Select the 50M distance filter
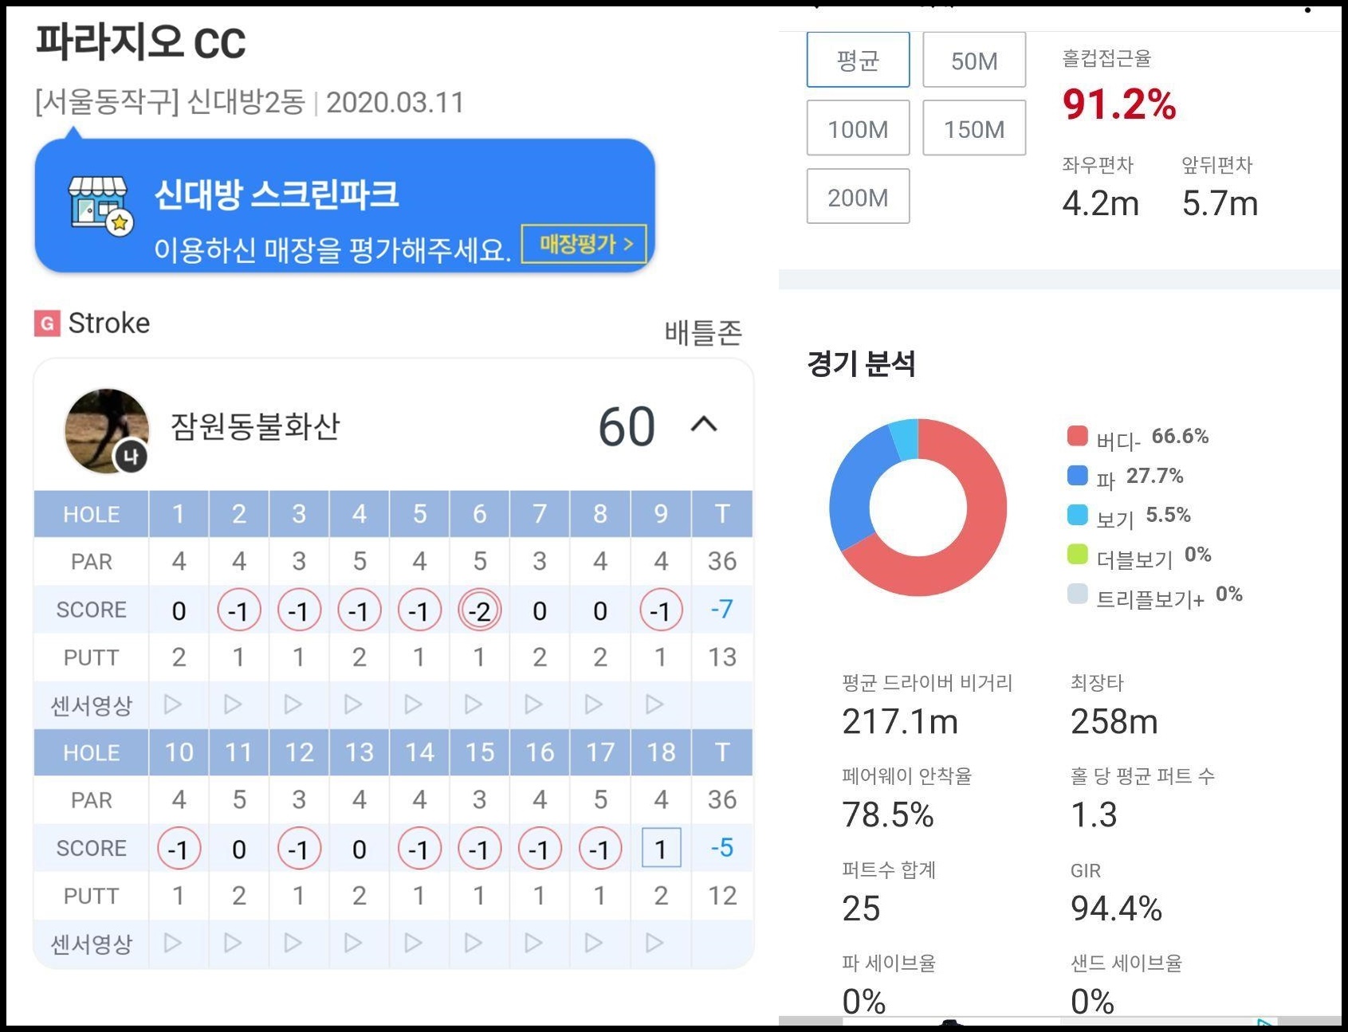 coord(973,60)
